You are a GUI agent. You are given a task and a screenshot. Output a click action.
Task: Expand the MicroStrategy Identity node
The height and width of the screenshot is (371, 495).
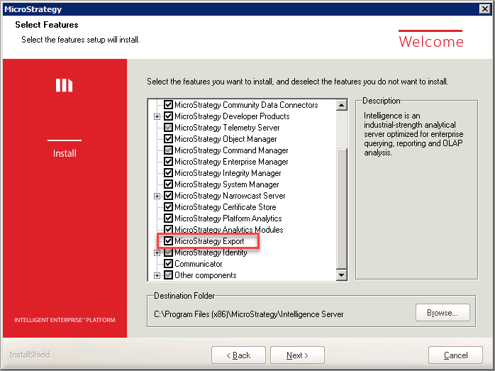(157, 253)
